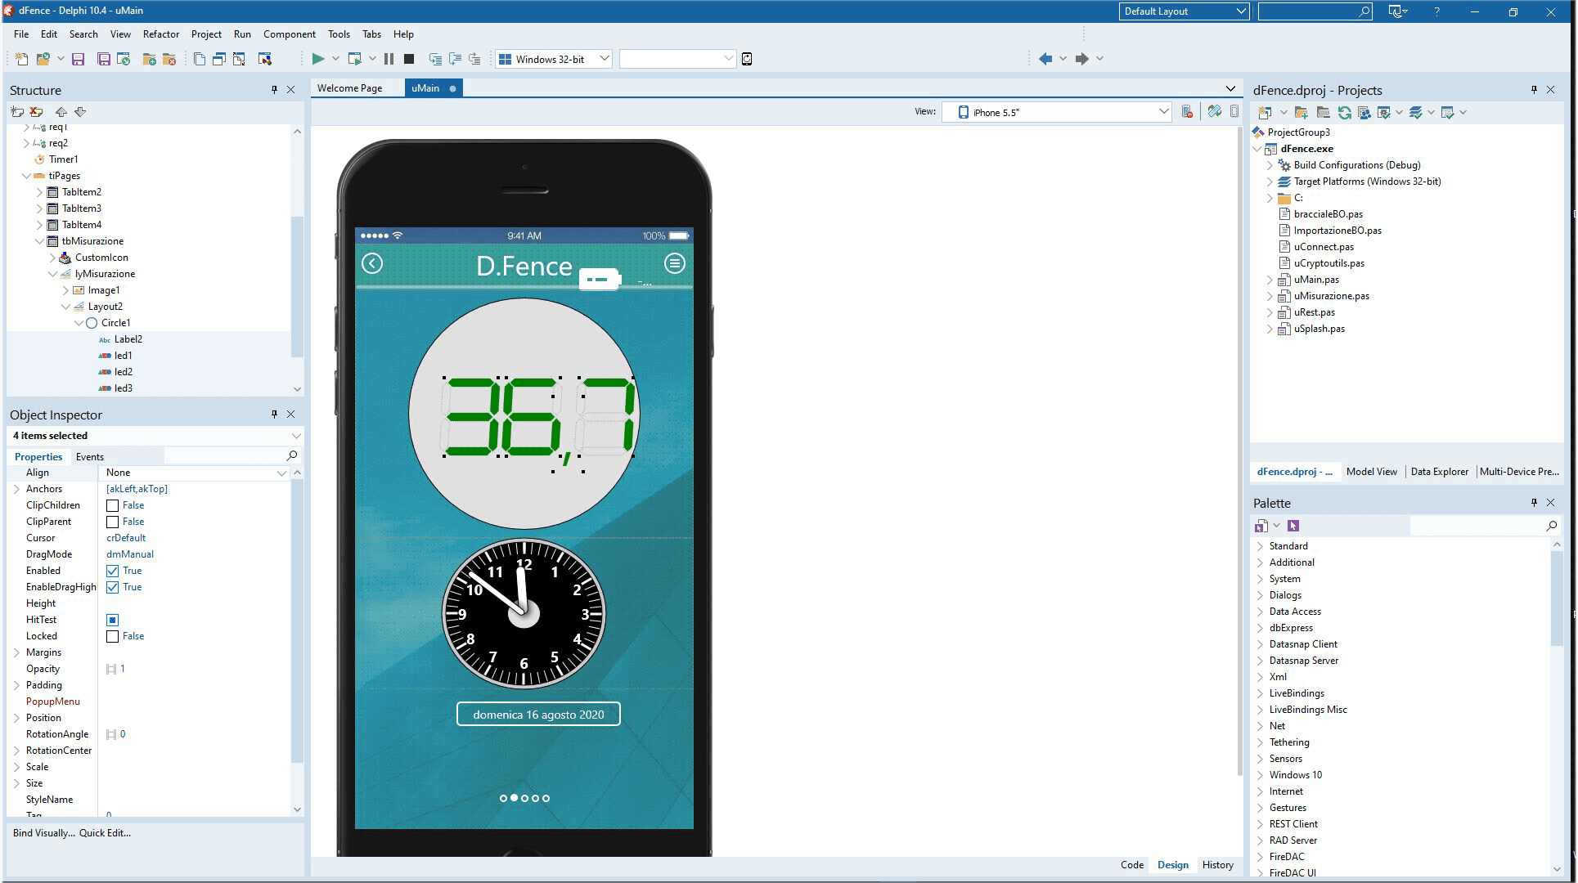
Task: Click the rotate device icon in designer
Action: (1215, 112)
